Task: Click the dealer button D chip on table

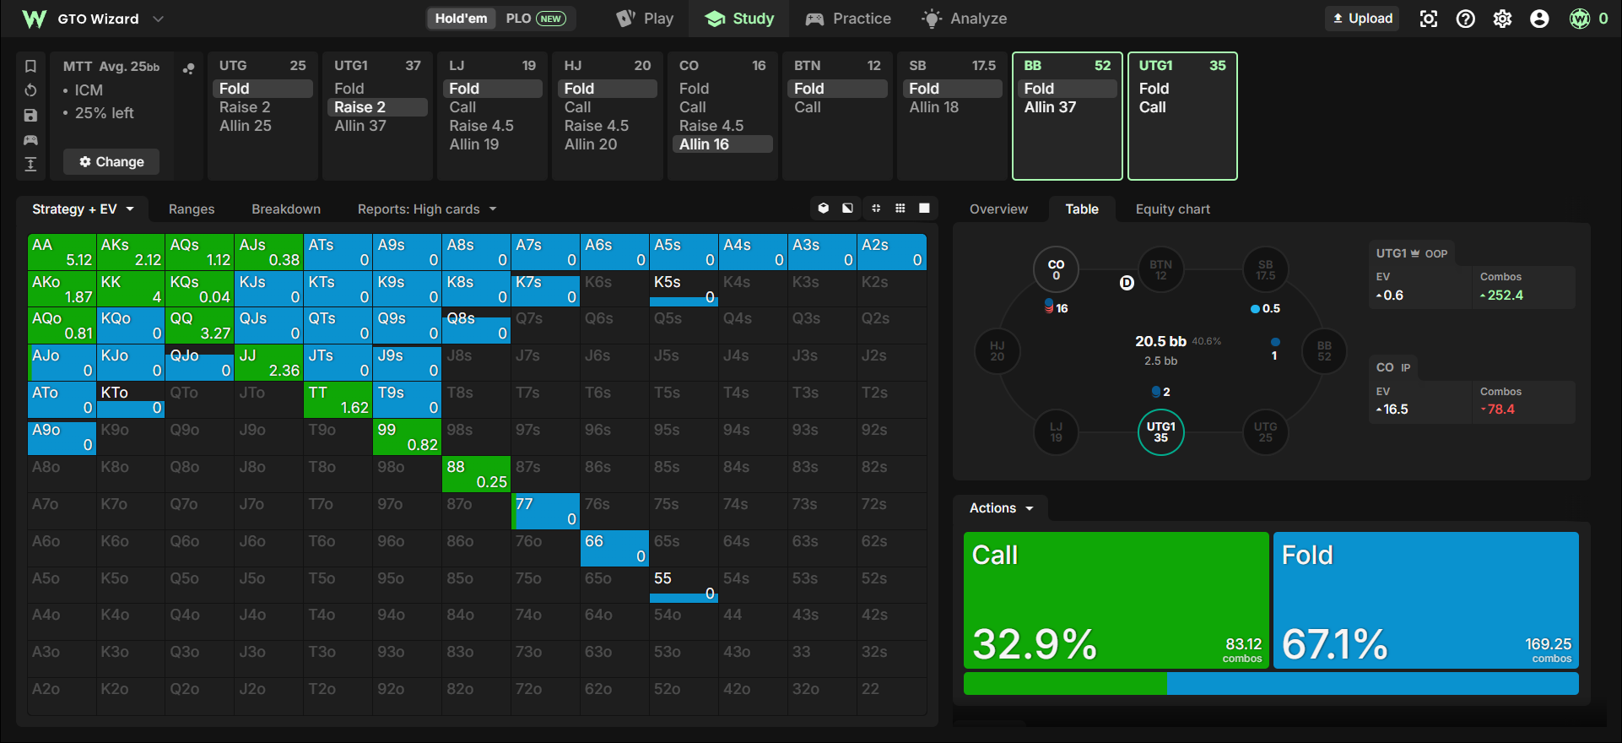Action: point(1127,283)
